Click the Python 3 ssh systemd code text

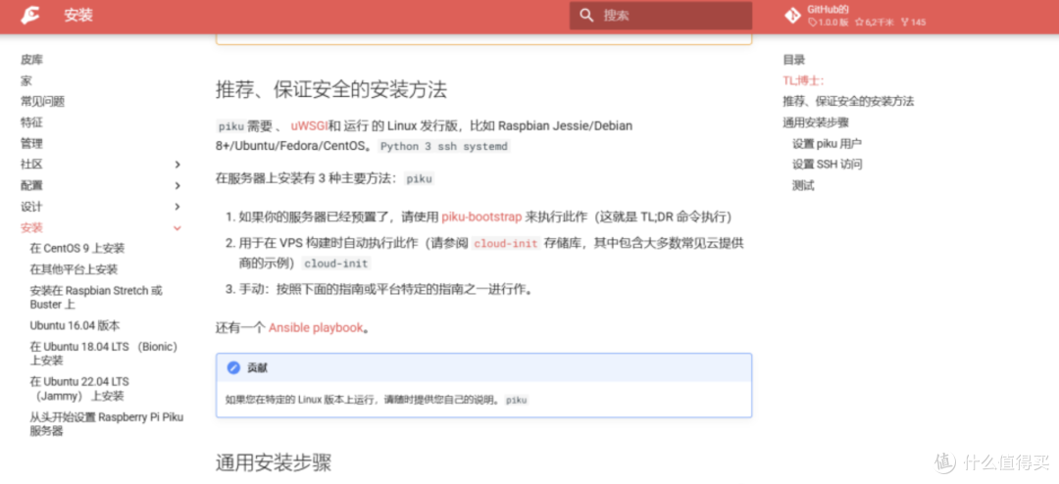pos(444,147)
